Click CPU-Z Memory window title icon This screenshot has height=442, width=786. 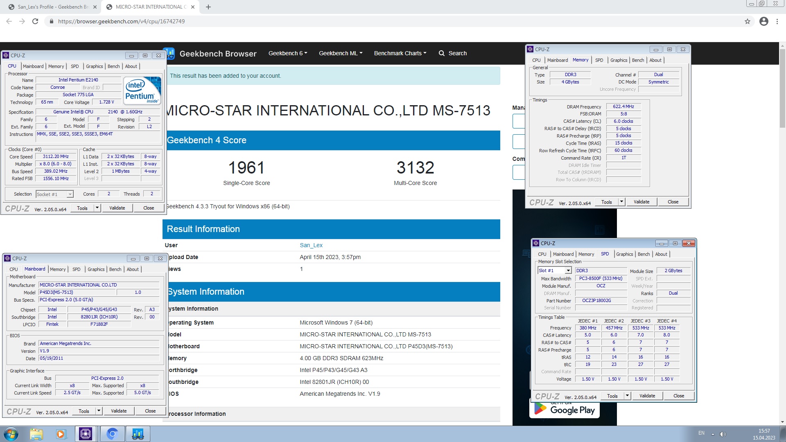click(x=530, y=49)
